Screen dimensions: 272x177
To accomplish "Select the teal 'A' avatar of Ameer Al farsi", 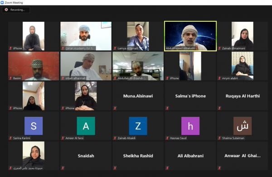I will 86,126.
